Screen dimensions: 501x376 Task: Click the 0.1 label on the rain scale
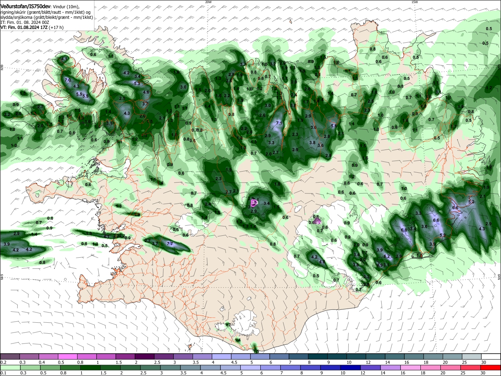click(2, 373)
